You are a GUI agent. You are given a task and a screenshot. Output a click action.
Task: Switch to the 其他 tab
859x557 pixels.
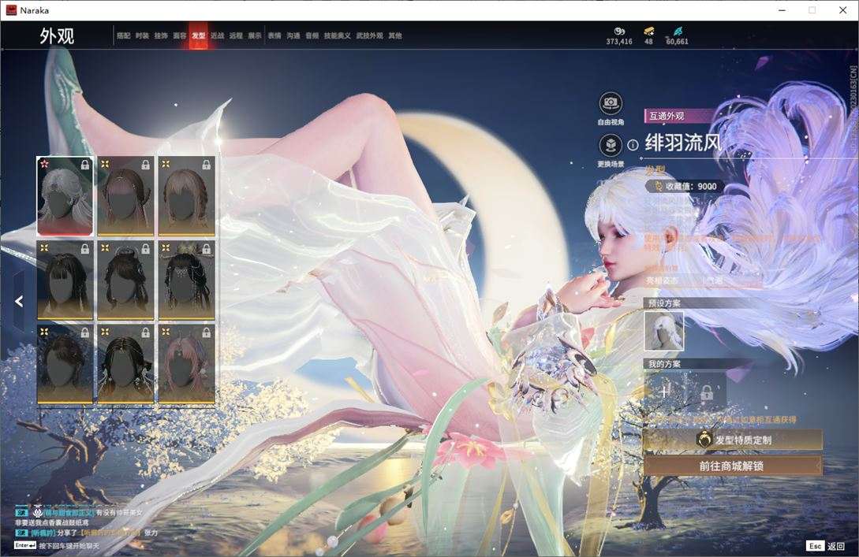pos(395,35)
